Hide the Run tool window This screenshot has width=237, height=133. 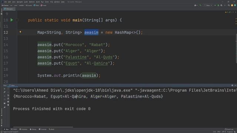[x=236, y=85]
